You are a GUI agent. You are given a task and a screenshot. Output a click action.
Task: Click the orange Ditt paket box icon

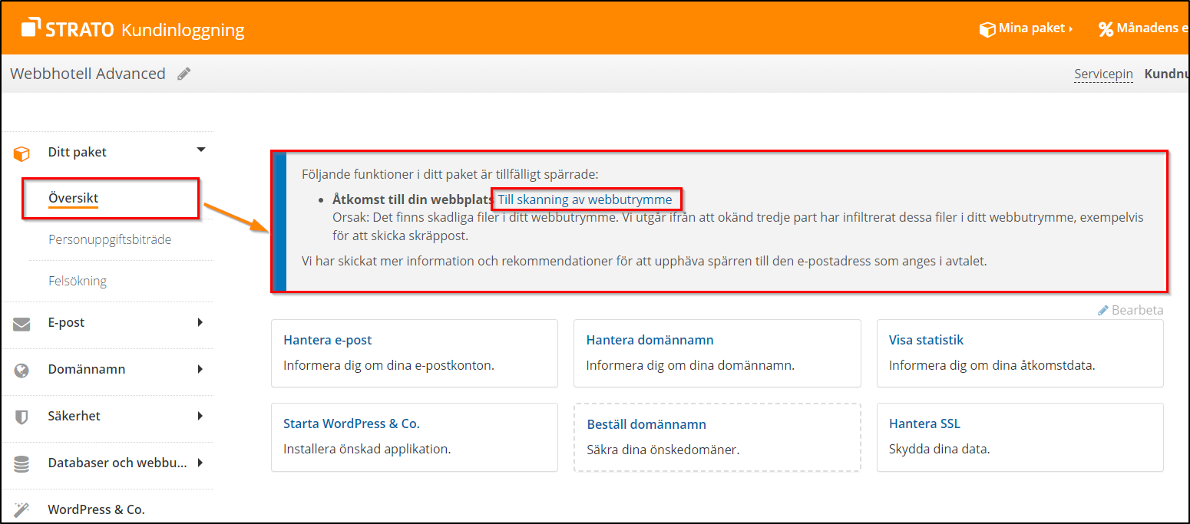point(21,153)
